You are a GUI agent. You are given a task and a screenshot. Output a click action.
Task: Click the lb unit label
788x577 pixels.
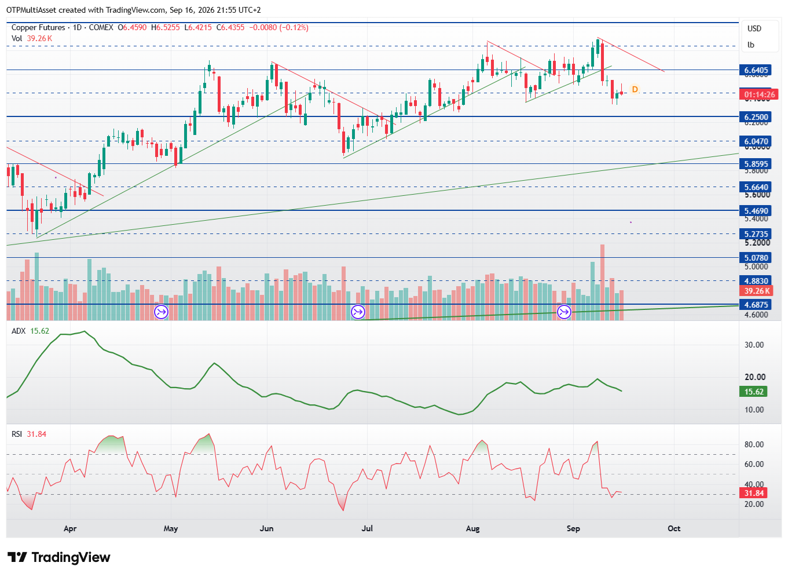(x=751, y=45)
